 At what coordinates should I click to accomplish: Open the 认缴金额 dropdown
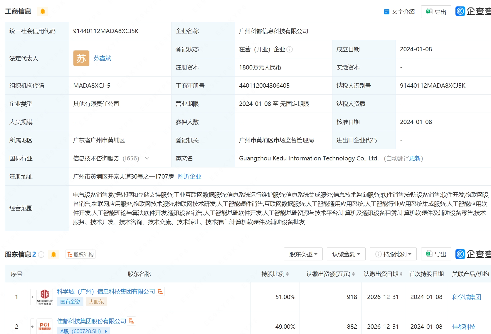(x=346, y=254)
